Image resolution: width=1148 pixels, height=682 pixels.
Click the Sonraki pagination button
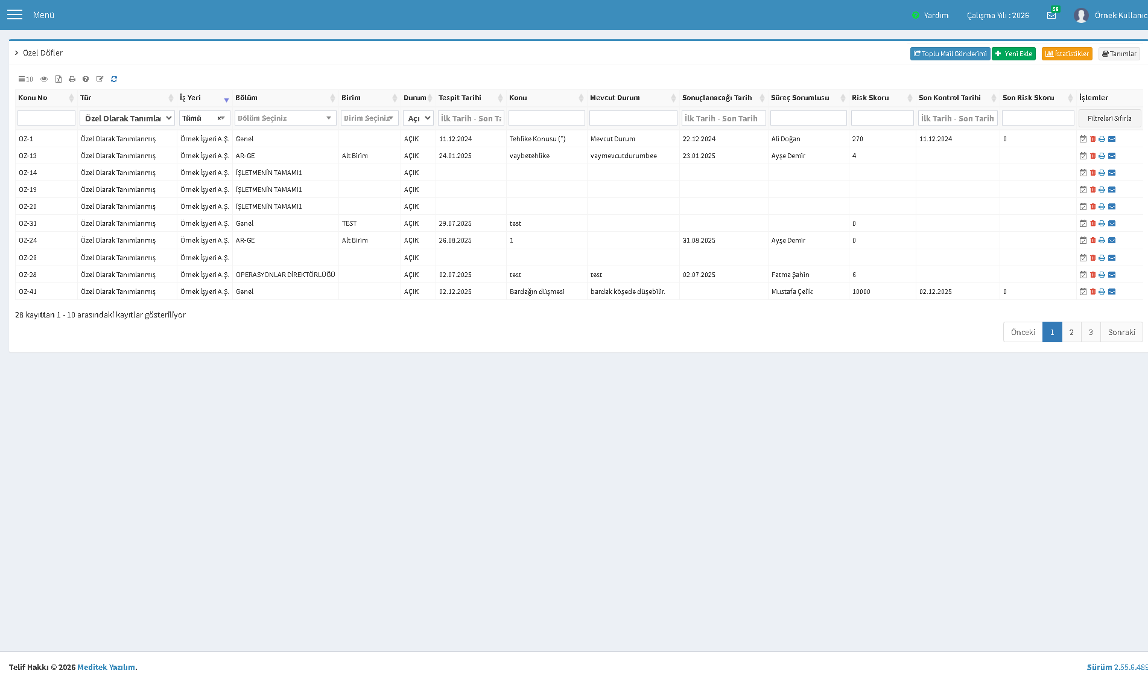pyautogui.click(x=1121, y=332)
